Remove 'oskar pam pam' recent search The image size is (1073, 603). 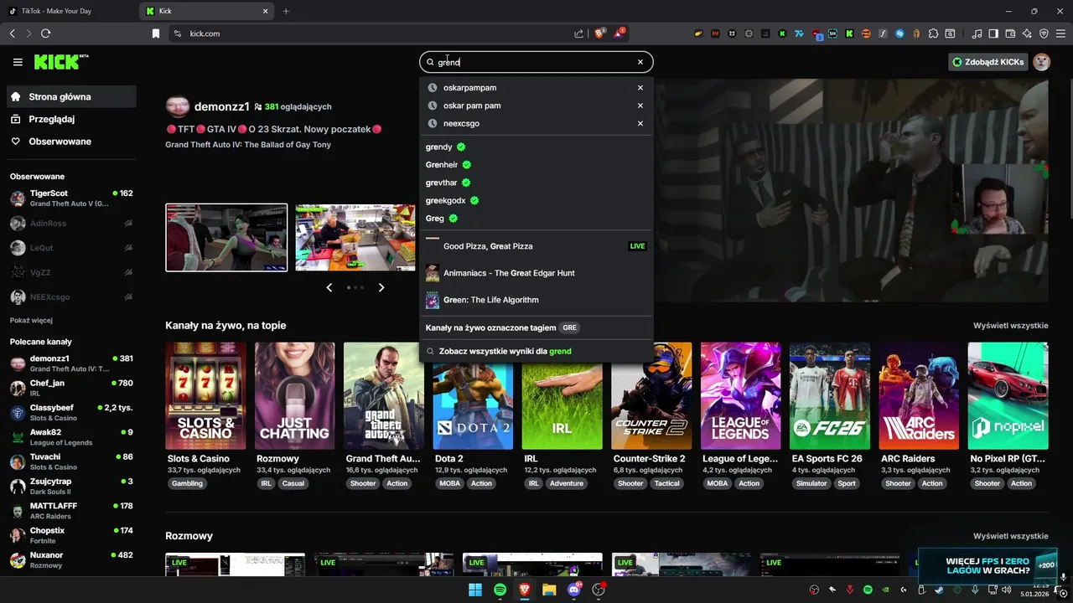(640, 106)
